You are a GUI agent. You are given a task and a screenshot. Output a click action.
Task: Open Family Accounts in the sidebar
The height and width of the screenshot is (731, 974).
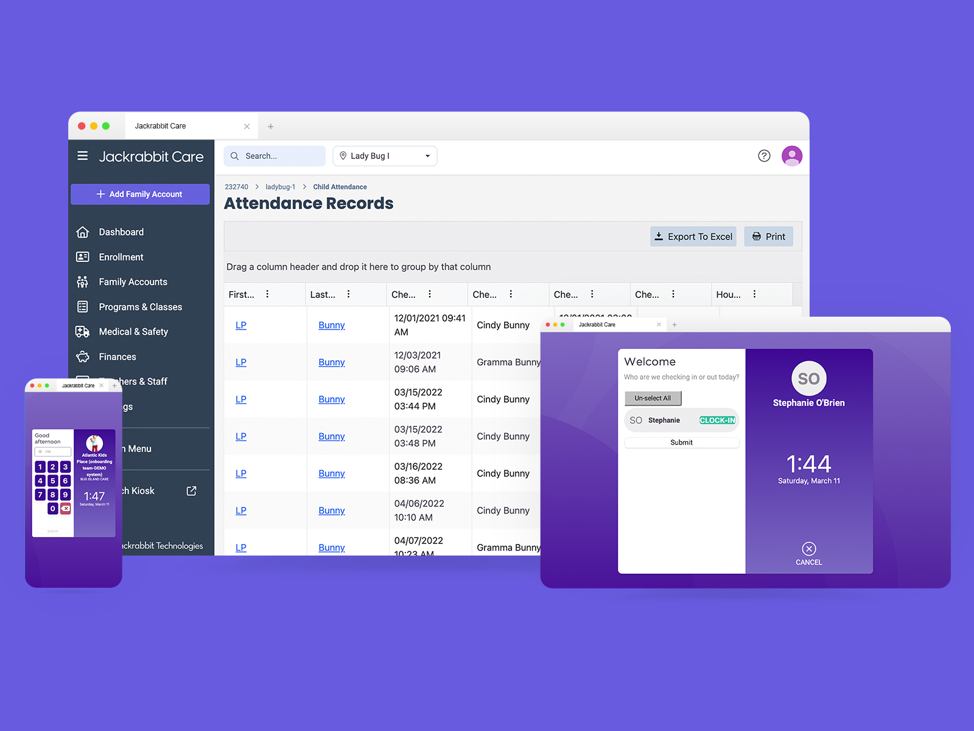coord(133,282)
